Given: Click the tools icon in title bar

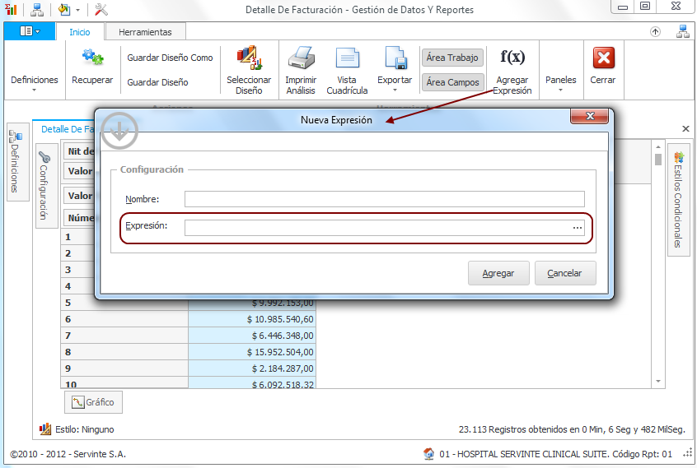Looking at the screenshot, I should [101, 10].
